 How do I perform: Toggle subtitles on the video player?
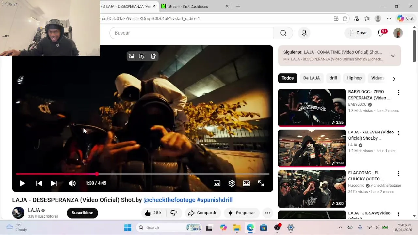217,183
